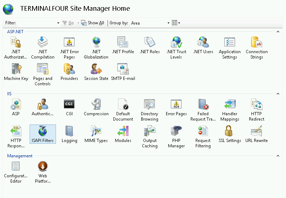The height and width of the screenshot is (198, 286).
Task: Open Providers feature
Action: 69,72
